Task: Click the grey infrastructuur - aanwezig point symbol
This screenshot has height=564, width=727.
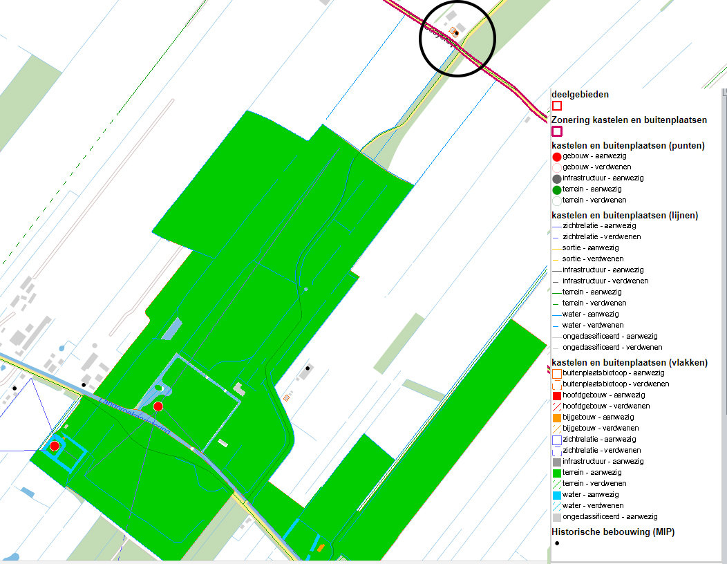Action: point(557,178)
